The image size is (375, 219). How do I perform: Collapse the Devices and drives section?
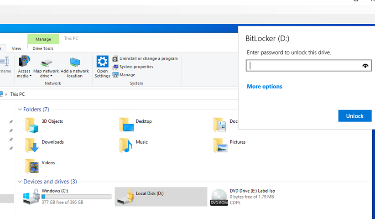tap(20, 182)
